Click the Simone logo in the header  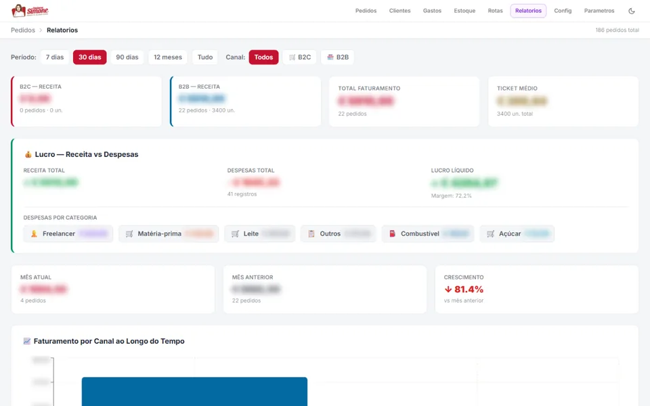pyautogui.click(x=30, y=10)
